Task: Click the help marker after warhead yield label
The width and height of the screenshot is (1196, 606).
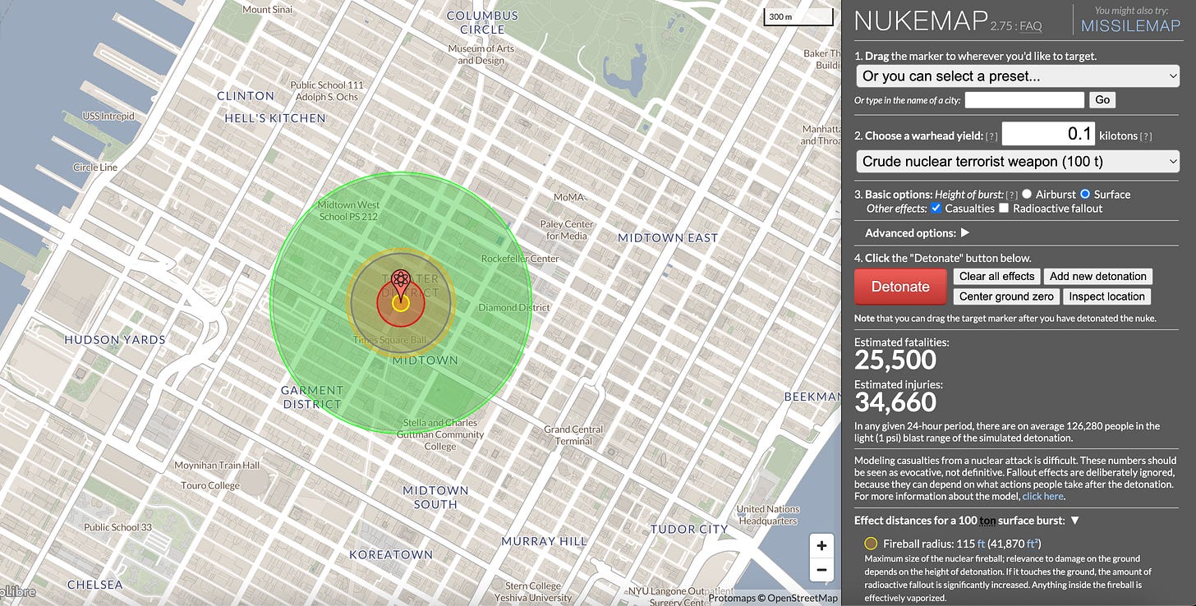Action: pyautogui.click(x=991, y=136)
